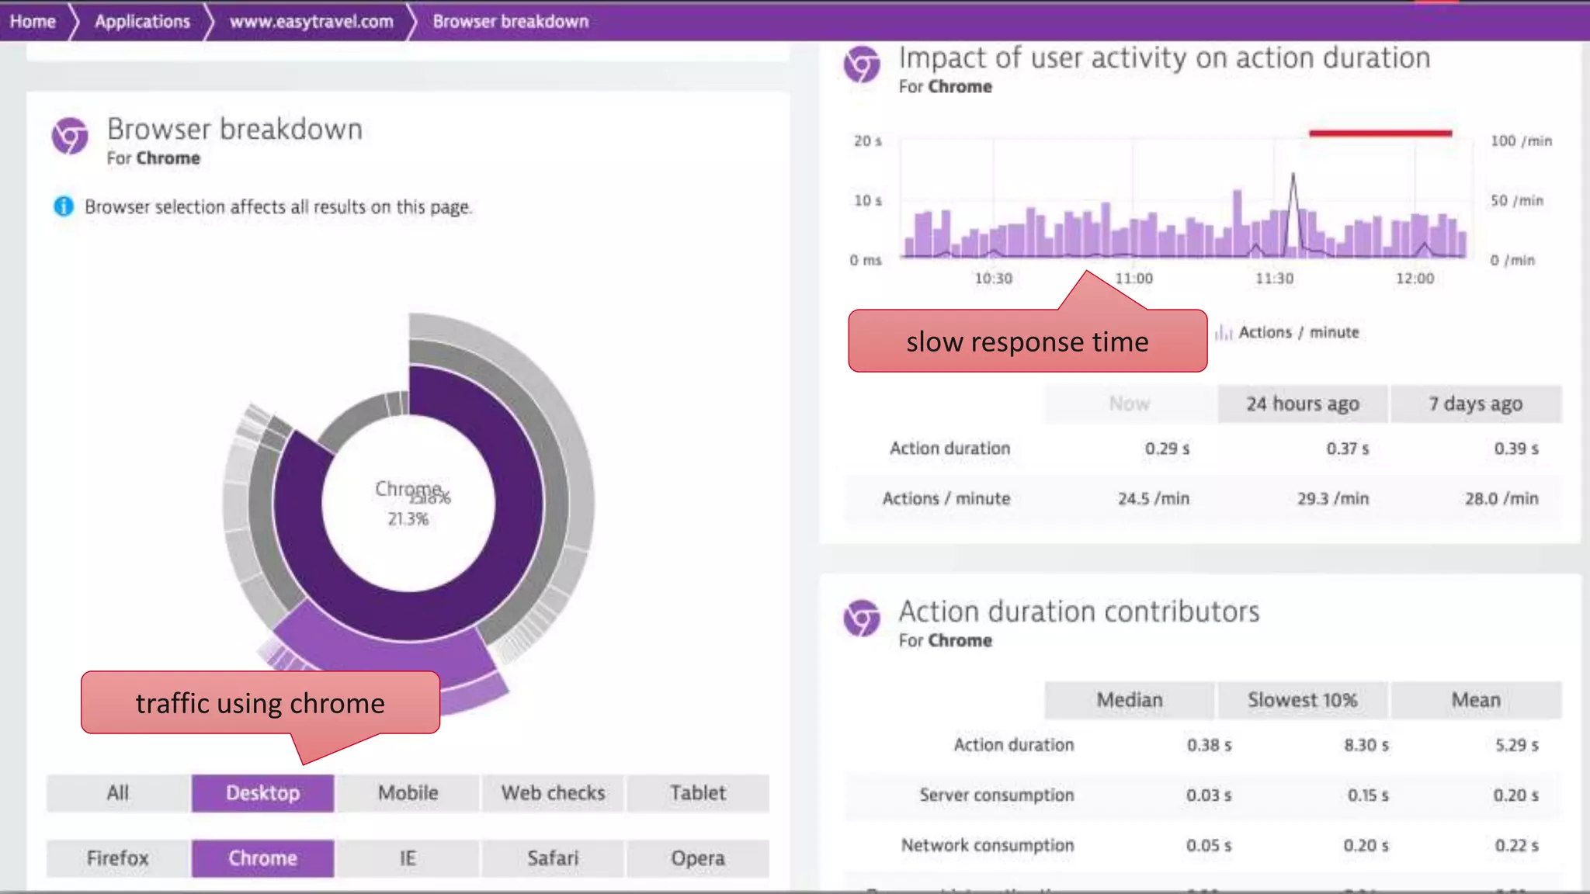Choose the Safari browser filter
Image resolution: width=1590 pixels, height=894 pixels.
[552, 858]
